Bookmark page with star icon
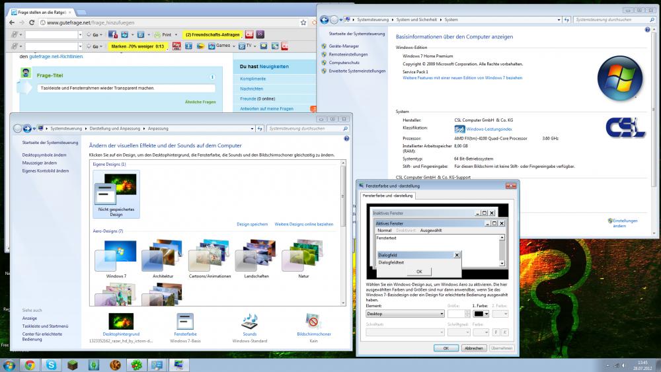 (303, 22)
